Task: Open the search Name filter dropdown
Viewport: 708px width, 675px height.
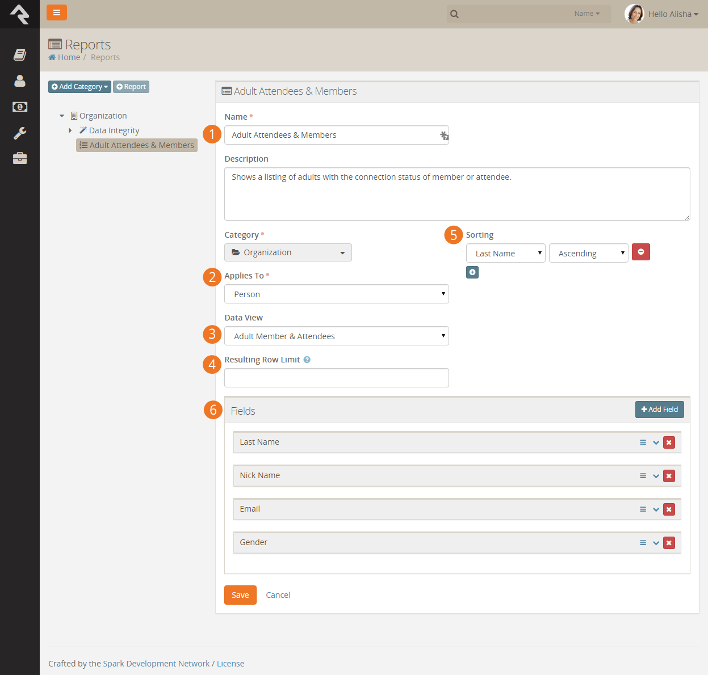Action: pos(587,14)
